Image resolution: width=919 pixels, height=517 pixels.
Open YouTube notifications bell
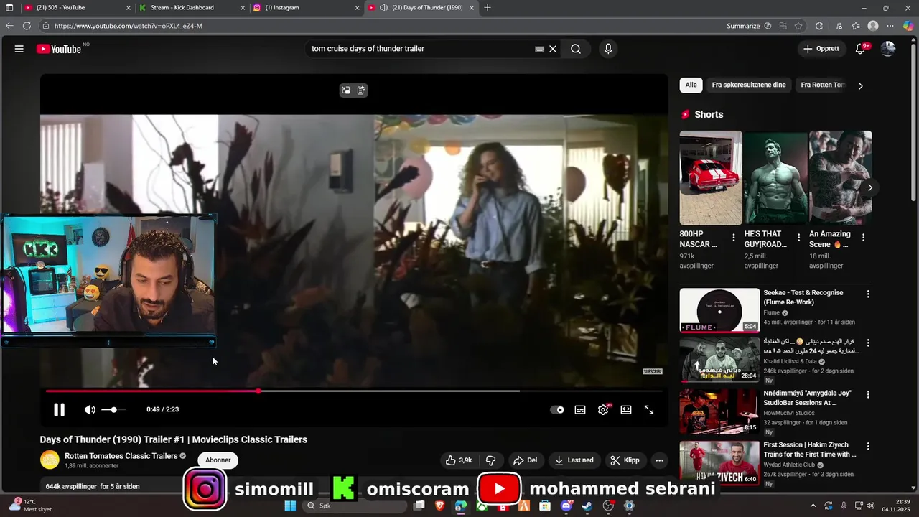point(860,49)
